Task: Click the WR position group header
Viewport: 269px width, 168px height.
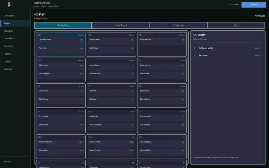Action: (x=39, y=61)
